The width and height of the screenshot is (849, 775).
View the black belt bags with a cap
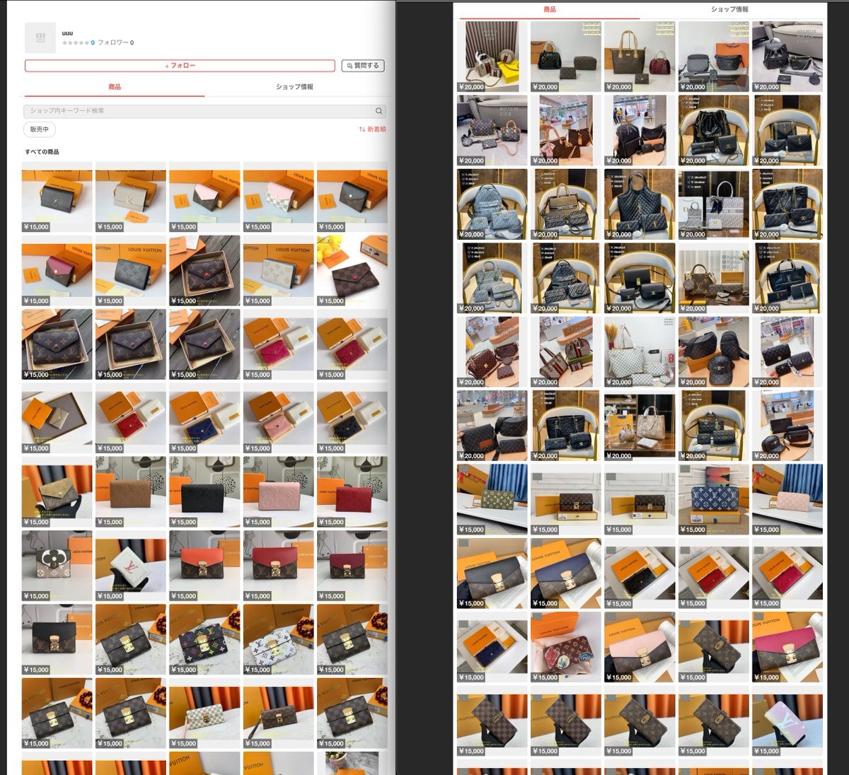pos(713,351)
